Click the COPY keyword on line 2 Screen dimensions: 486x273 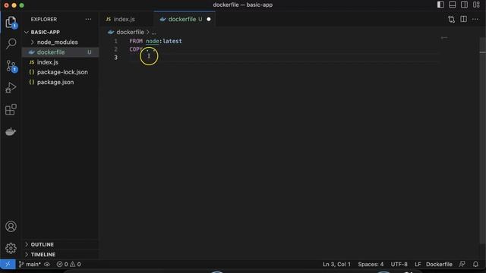[136, 49]
